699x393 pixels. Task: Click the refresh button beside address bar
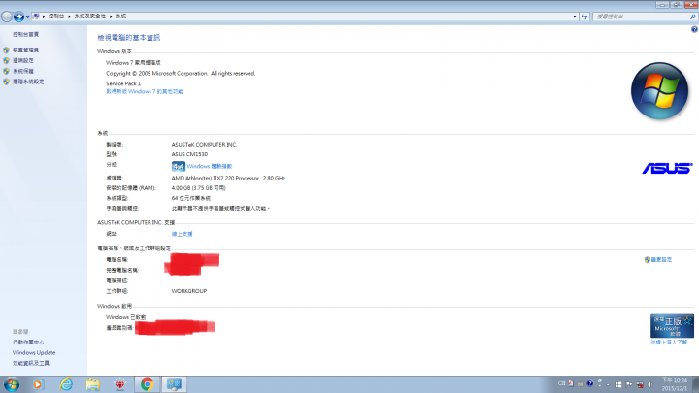coord(584,16)
